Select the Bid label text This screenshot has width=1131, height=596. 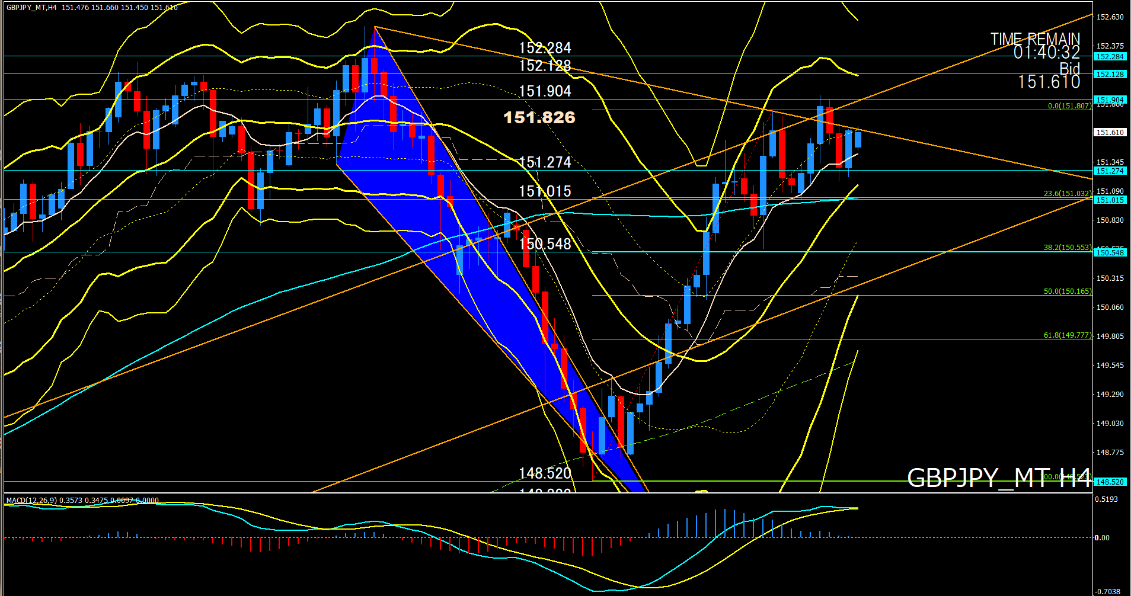(x=1069, y=68)
